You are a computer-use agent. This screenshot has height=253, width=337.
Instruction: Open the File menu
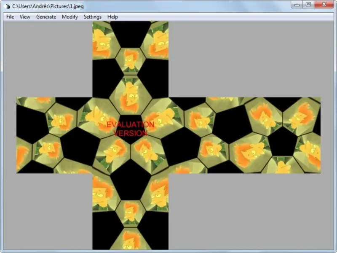click(10, 17)
